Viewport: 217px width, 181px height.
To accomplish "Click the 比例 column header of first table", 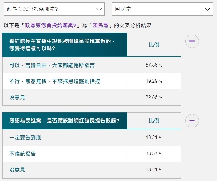I will pos(154,45).
